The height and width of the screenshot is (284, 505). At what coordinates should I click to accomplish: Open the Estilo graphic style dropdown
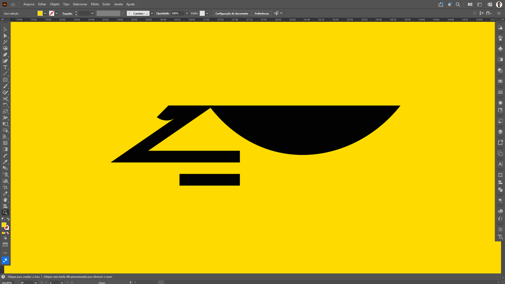(x=207, y=13)
